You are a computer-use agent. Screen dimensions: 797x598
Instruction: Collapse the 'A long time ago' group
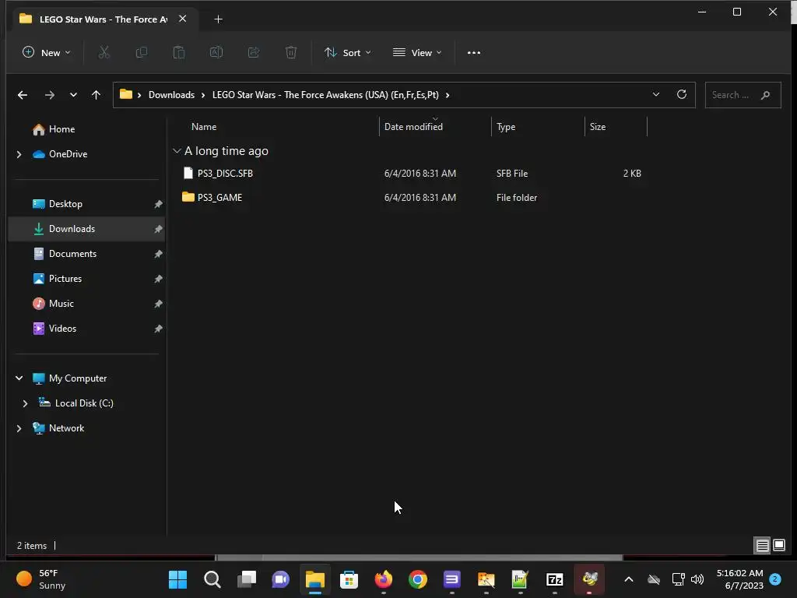(177, 151)
